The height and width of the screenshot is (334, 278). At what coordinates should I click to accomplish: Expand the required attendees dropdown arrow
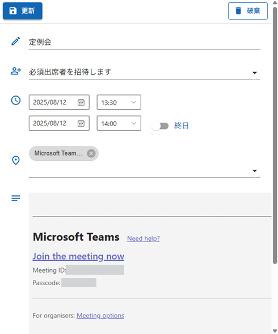coord(255,73)
